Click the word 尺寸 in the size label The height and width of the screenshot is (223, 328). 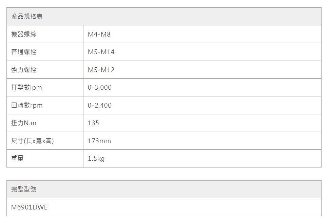(x=17, y=141)
